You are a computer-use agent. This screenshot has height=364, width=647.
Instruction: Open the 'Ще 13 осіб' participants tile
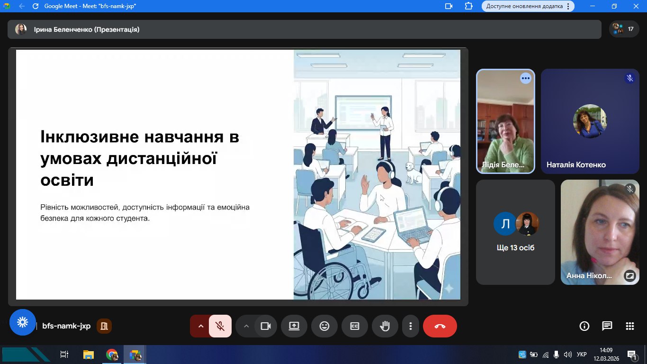tap(515, 232)
